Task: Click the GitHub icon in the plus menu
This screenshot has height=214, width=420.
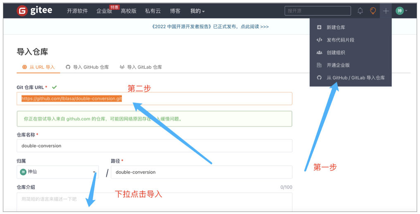Action: [319, 78]
